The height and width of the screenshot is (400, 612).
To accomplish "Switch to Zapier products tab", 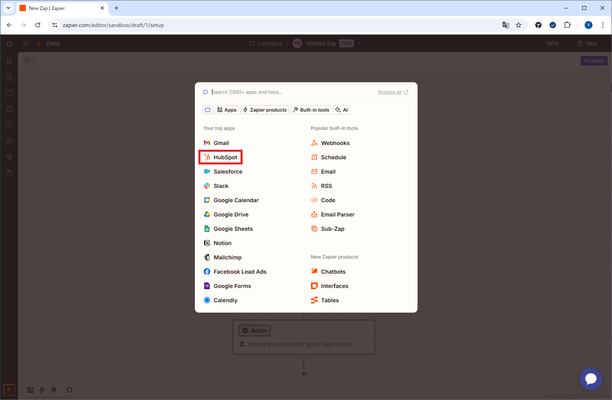I will coord(264,110).
